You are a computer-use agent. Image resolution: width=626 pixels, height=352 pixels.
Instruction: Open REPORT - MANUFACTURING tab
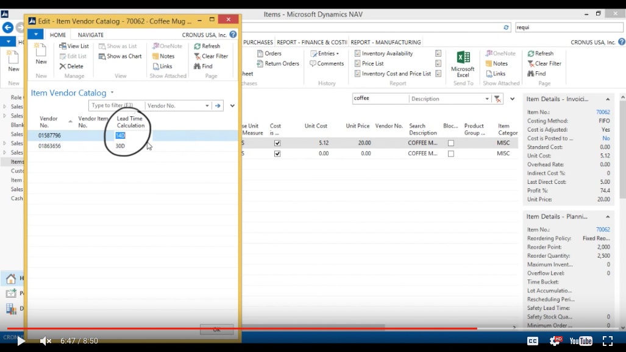point(386,42)
